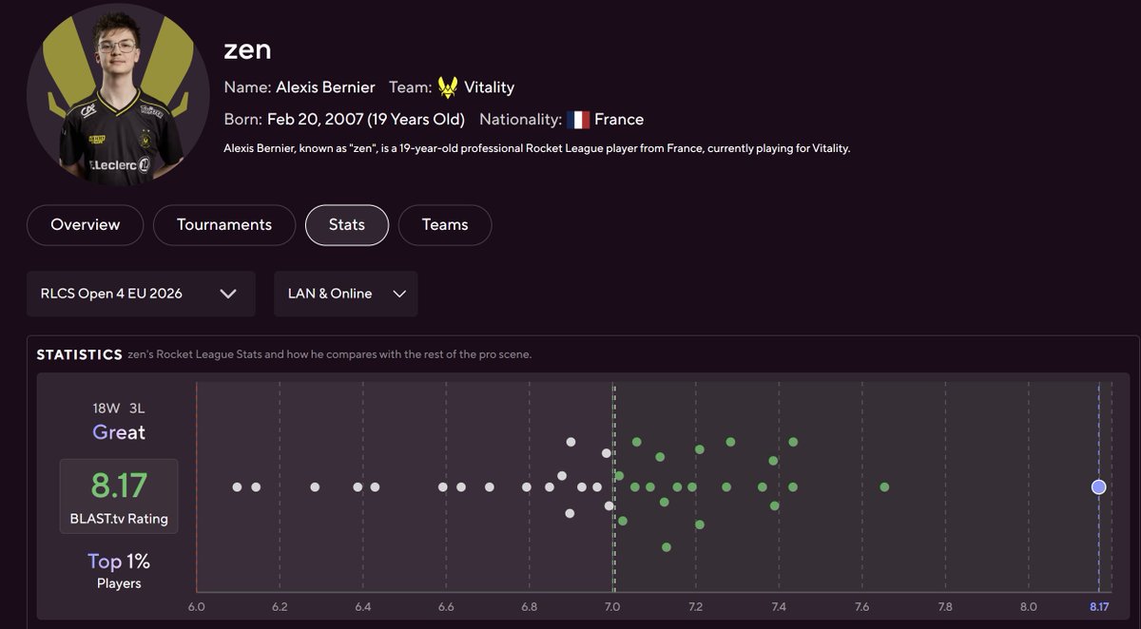Click the 'Great' rating label

coord(119,432)
